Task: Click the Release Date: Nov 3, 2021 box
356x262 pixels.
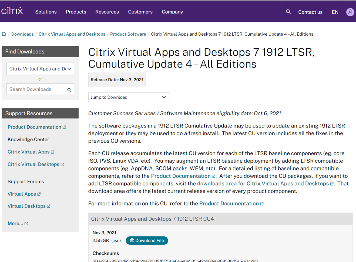Action: tap(117, 80)
